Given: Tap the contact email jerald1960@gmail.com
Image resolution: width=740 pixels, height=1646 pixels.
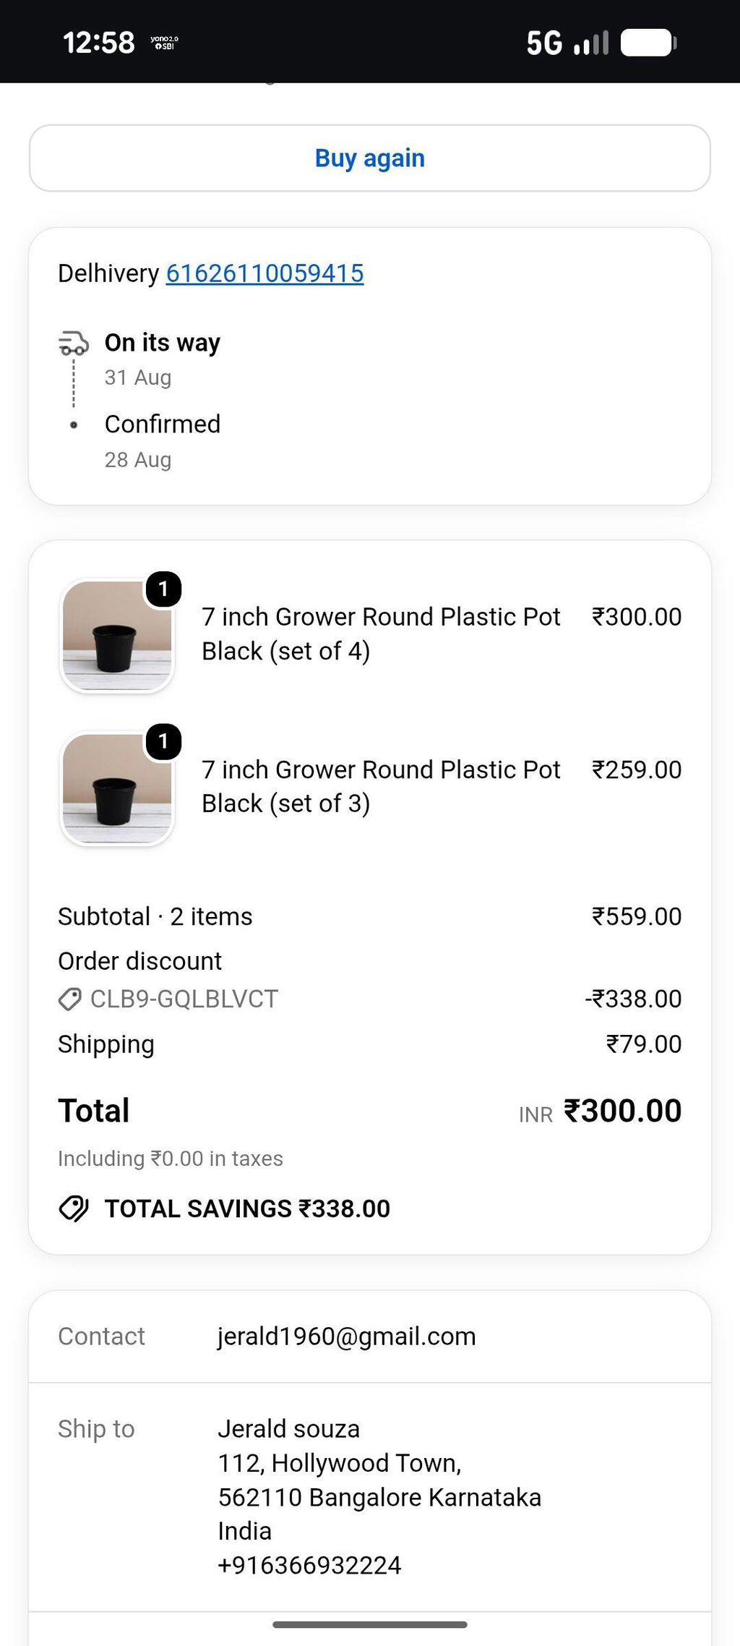Looking at the screenshot, I should (x=347, y=1336).
